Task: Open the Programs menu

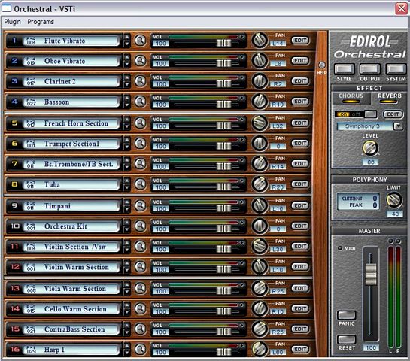Action: 41,22
